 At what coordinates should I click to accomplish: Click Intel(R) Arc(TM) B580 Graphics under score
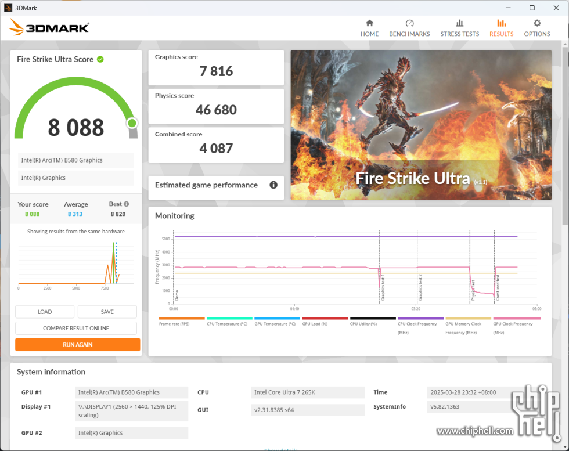coord(76,160)
